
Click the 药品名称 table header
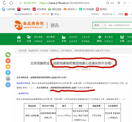tap(32, 106)
